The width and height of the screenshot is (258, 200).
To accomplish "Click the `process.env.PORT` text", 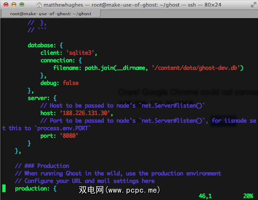I will [x=62, y=128].
